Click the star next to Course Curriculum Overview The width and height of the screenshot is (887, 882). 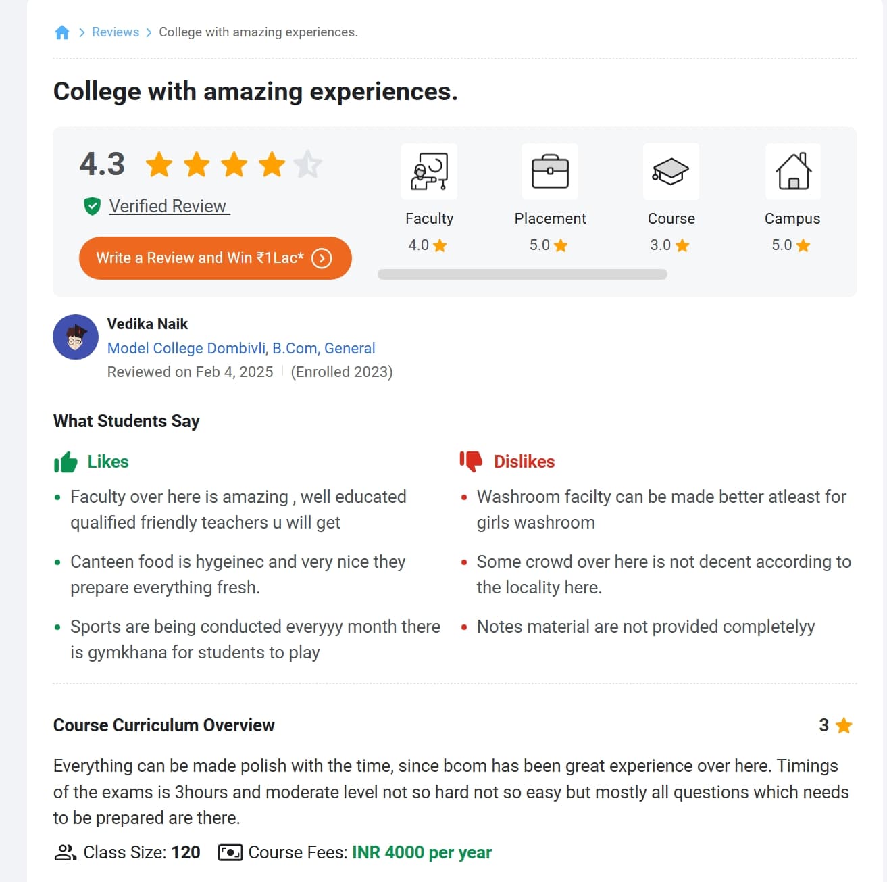pyautogui.click(x=842, y=725)
